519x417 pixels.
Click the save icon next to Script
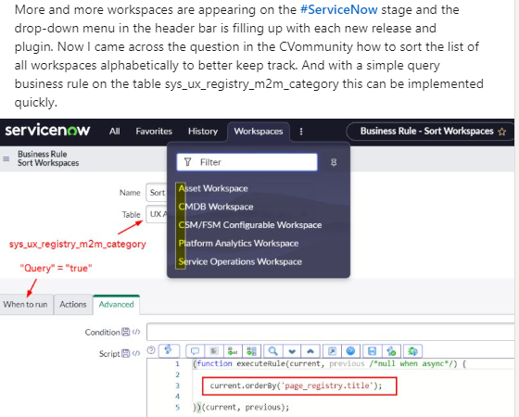(x=126, y=353)
